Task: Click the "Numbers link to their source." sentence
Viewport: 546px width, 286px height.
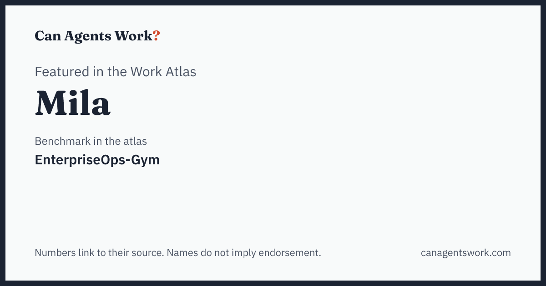Action: point(99,253)
